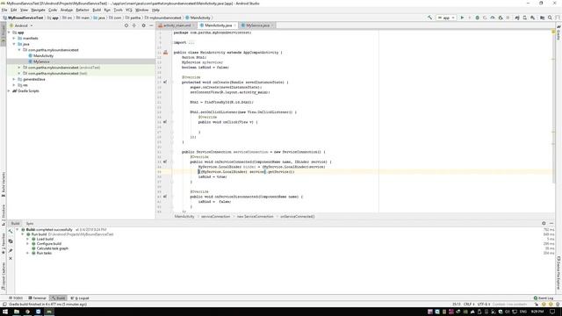The image size is (562, 316).
Task: Click the Profile app icon in toolbar
Action: [x=493, y=18]
